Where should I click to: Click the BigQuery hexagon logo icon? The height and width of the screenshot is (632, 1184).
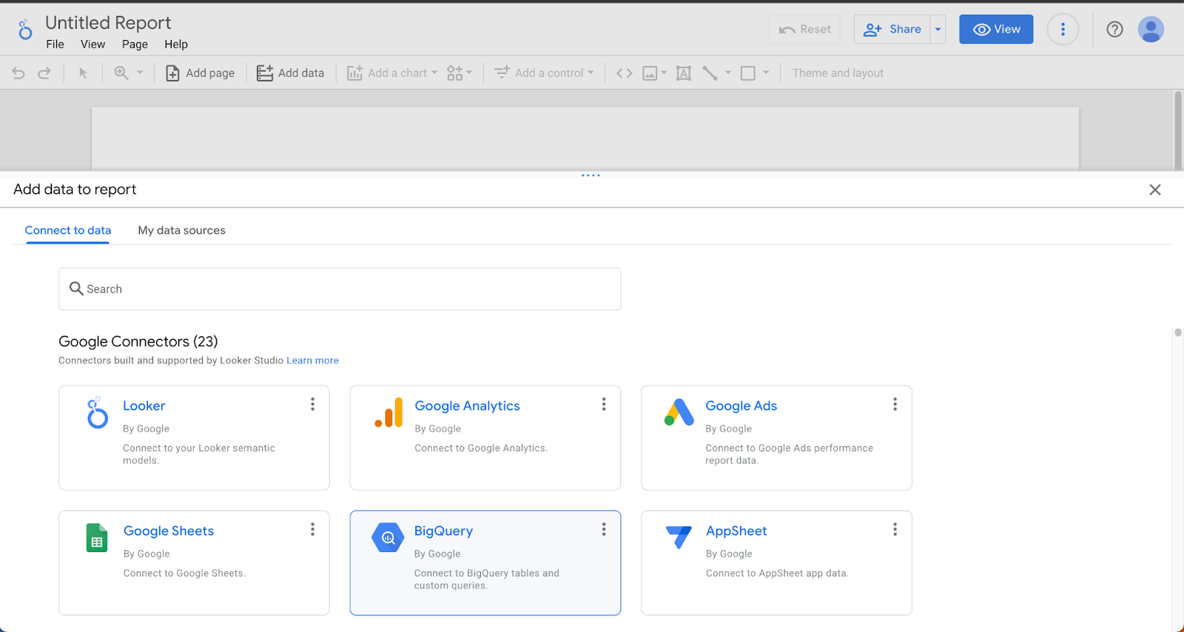(x=388, y=537)
